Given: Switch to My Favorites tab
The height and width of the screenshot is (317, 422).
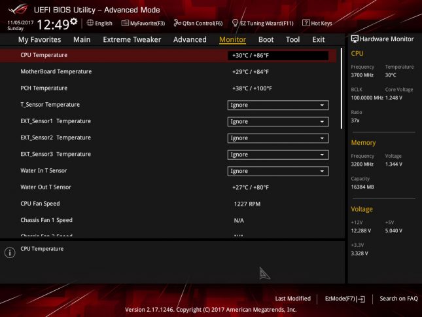Looking at the screenshot, I should 39,39.
